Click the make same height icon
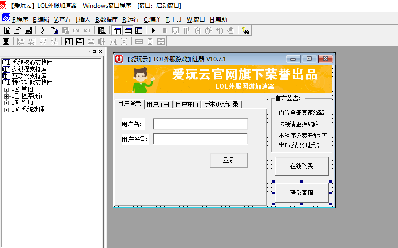The height and width of the screenshot is (248, 398). click(150, 42)
